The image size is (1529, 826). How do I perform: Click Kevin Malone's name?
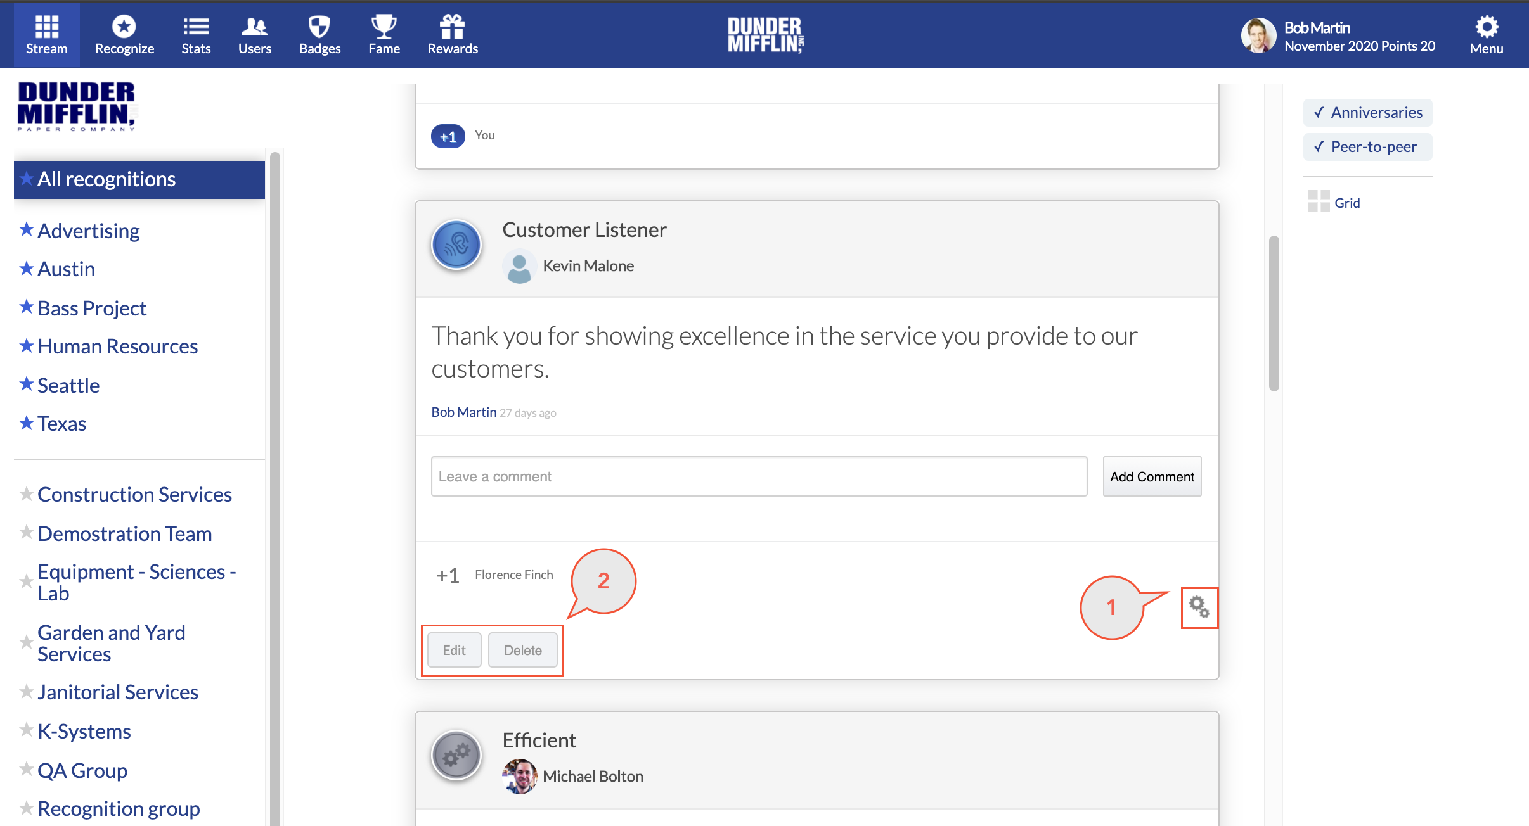tap(588, 266)
